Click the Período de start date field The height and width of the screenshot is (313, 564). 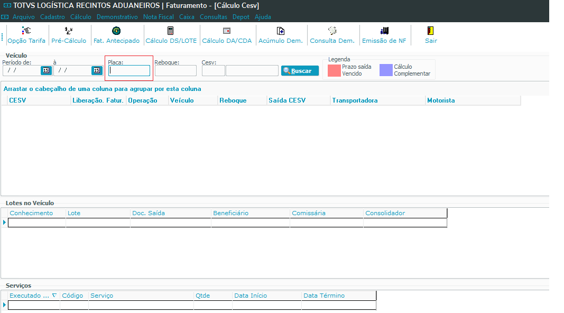coord(22,70)
